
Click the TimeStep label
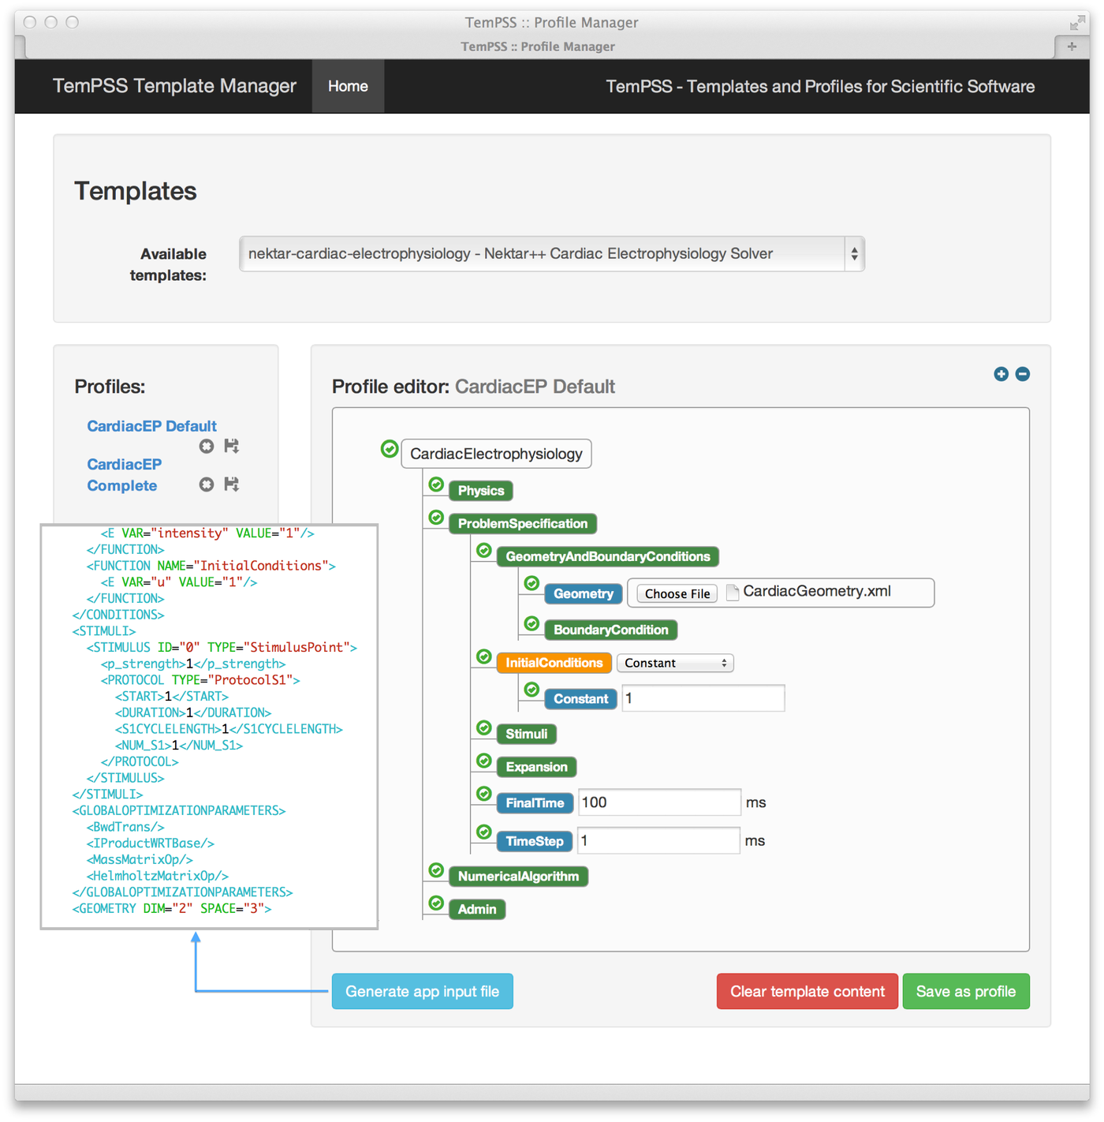tap(535, 841)
